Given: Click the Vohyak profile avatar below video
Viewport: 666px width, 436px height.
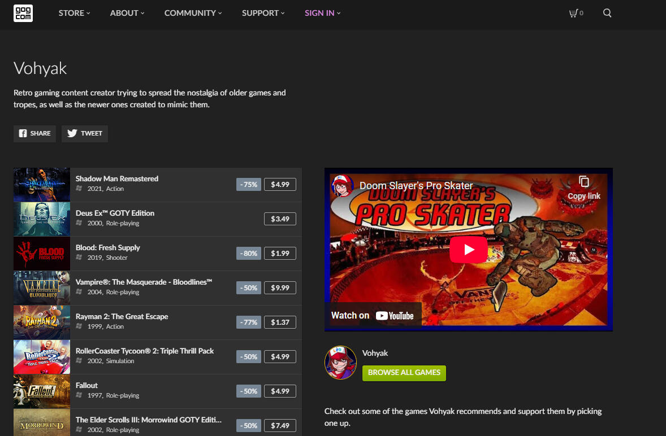Looking at the screenshot, I should (x=340, y=363).
